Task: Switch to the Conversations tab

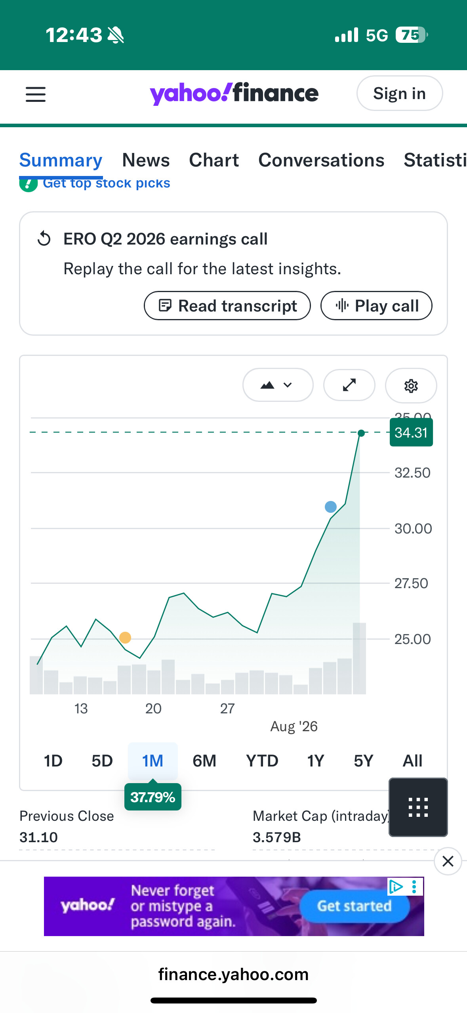Action: tap(321, 160)
